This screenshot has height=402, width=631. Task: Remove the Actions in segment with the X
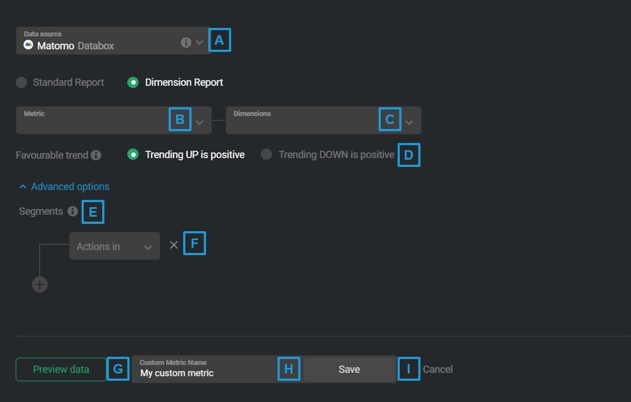click(173, 244)
